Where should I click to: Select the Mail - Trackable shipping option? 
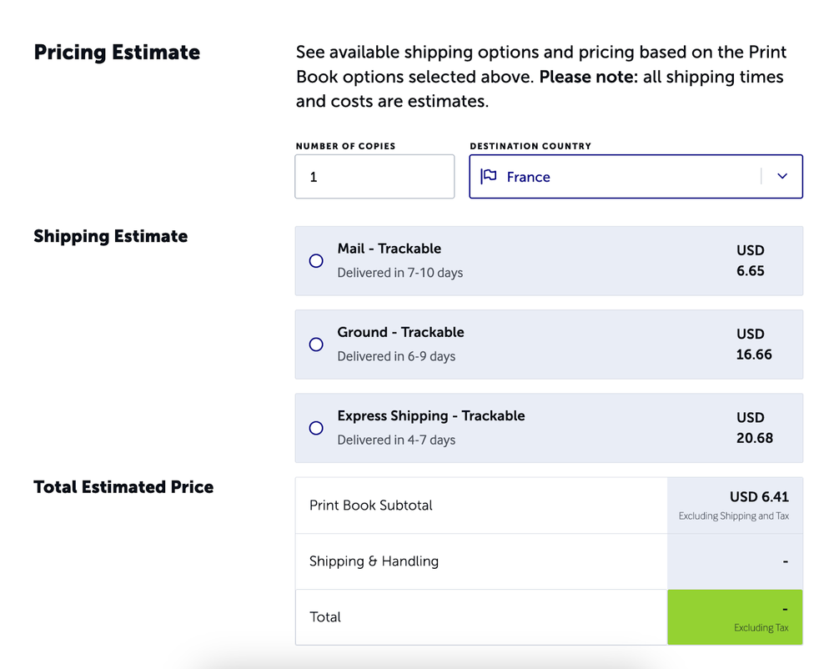click(315, 260)
